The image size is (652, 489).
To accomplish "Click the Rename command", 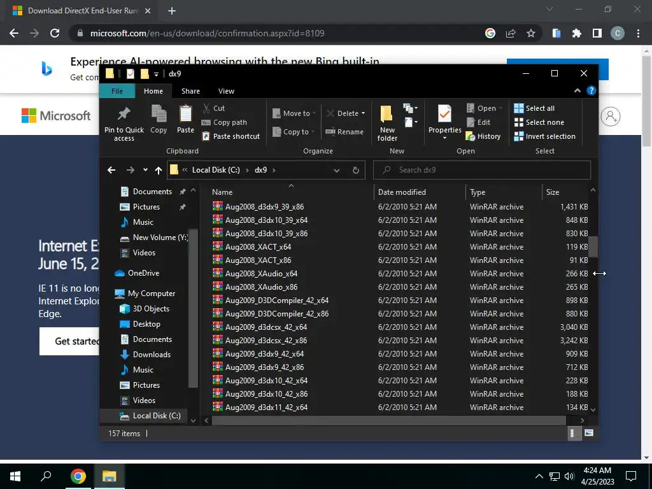I will coord(344,132).
